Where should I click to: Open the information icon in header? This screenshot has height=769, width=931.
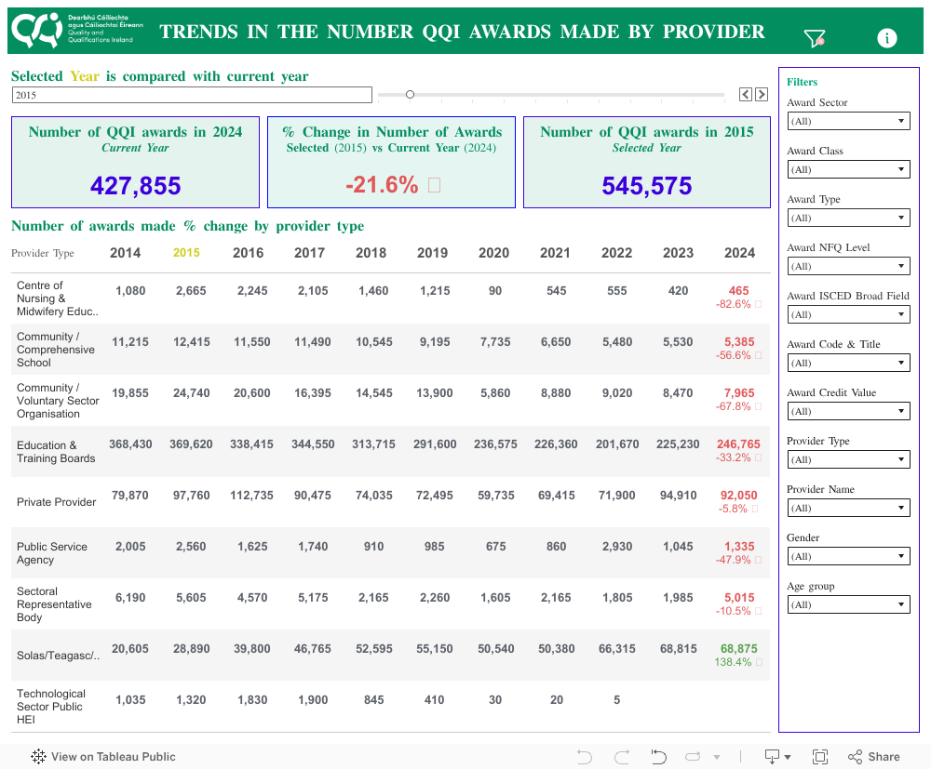[887, 37]
